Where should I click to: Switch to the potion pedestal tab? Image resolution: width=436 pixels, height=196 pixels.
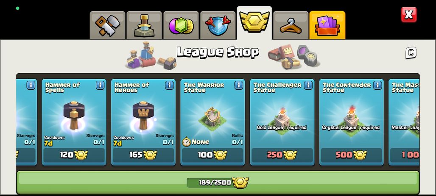point(144,25)
